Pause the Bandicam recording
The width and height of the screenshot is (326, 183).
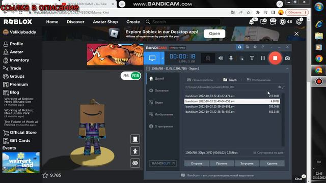coord(263,58)
